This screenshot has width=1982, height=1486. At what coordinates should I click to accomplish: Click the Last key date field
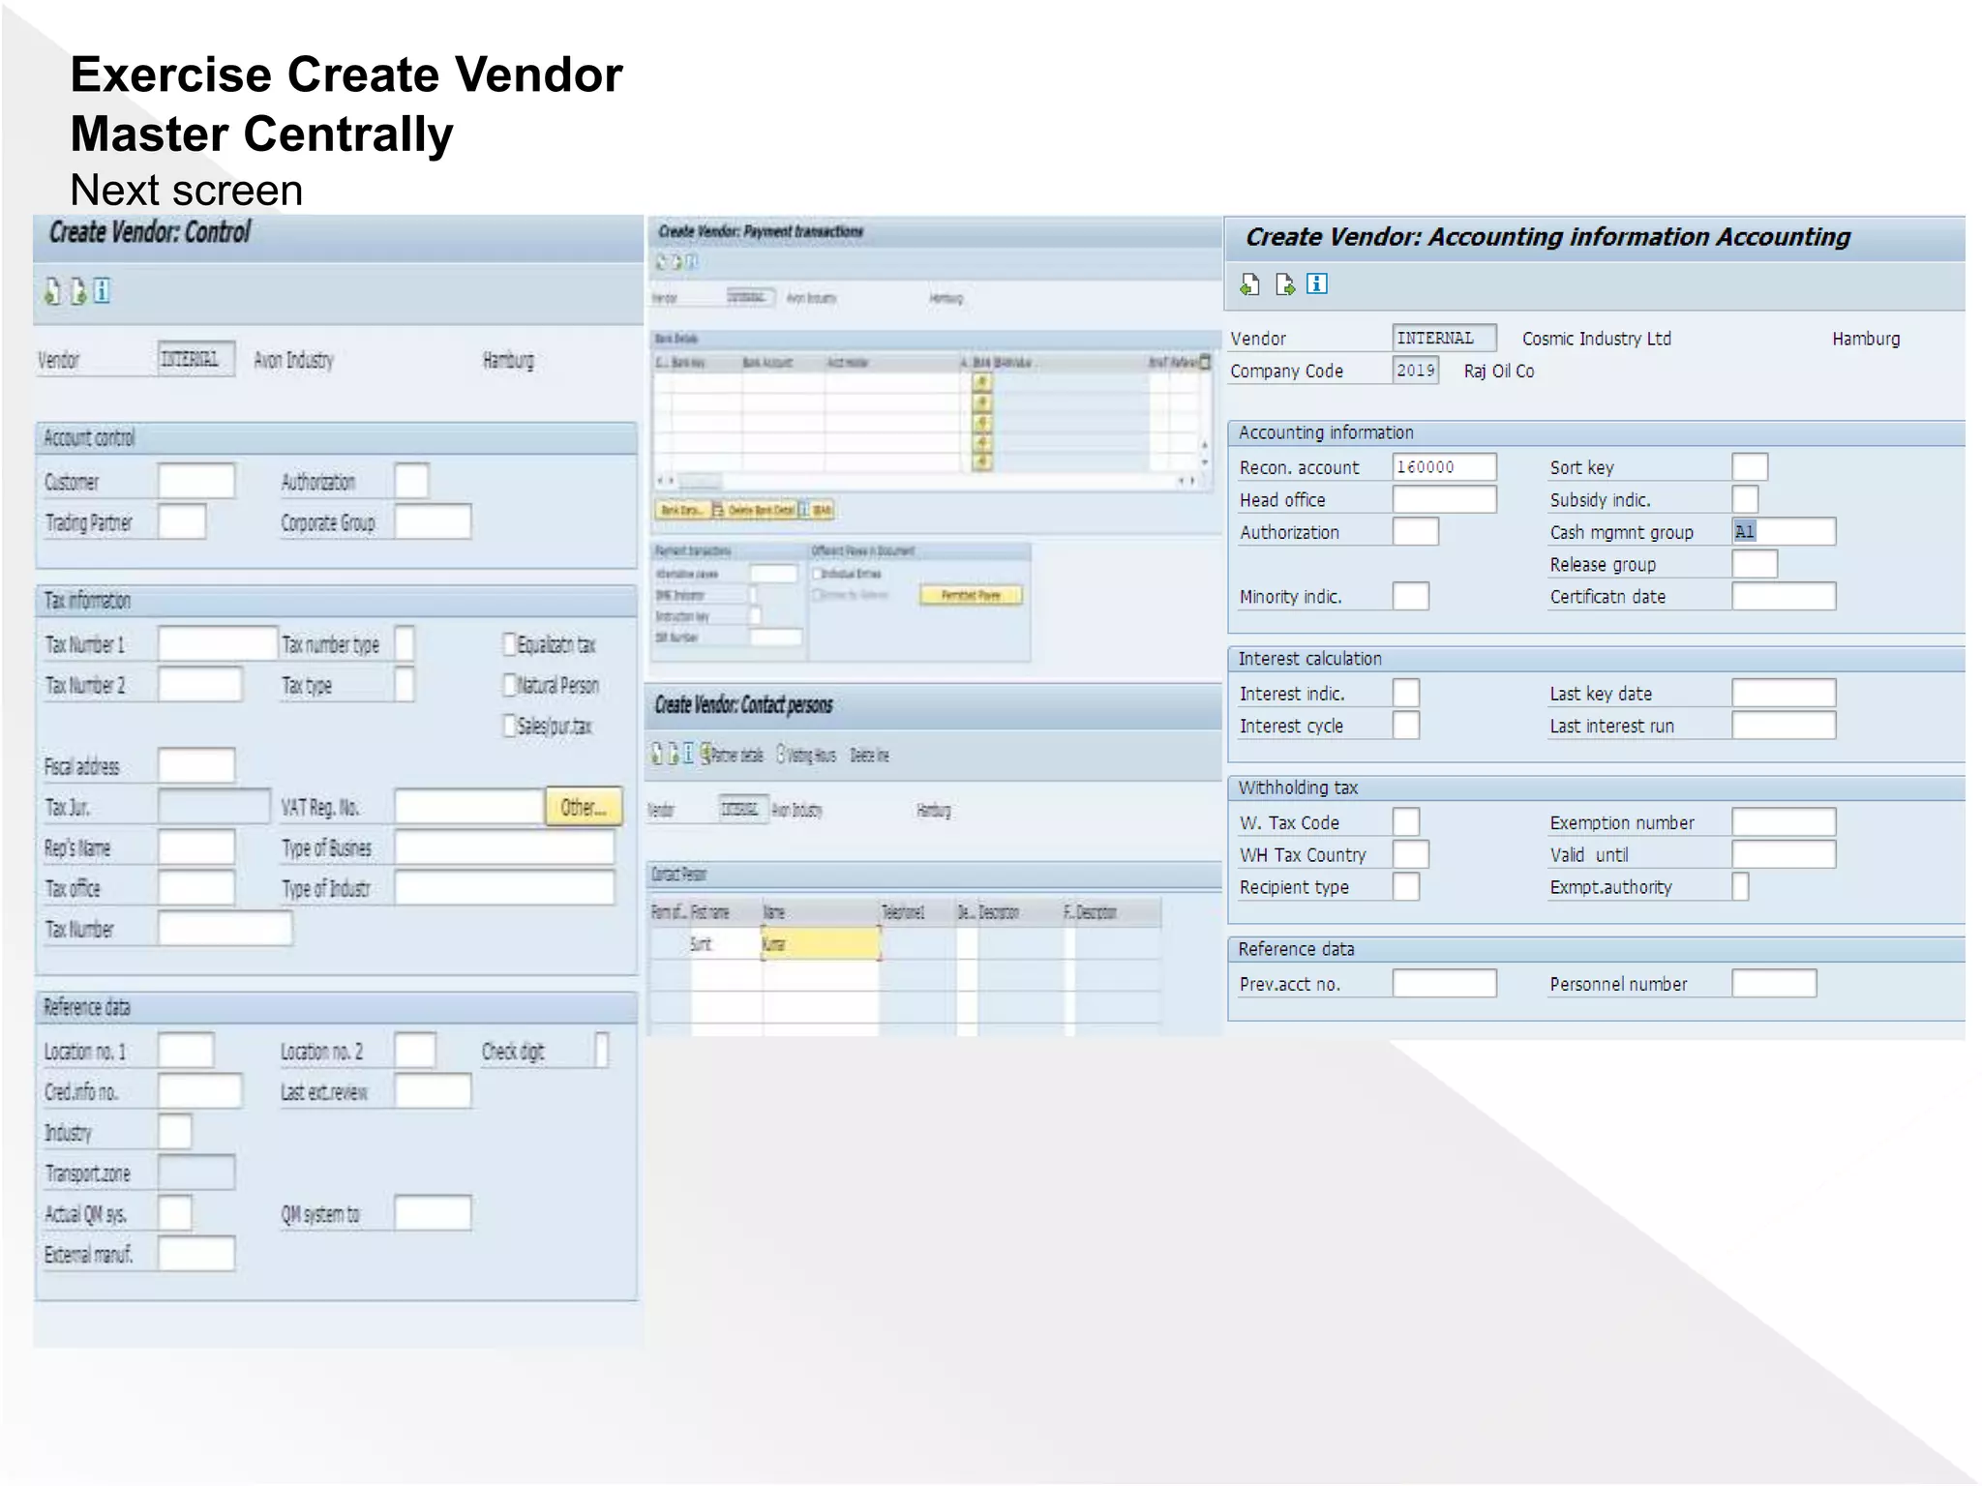[x=1784, y=693]
